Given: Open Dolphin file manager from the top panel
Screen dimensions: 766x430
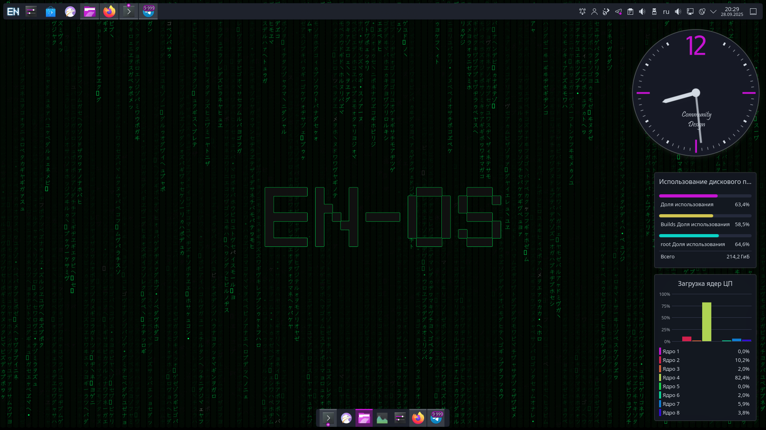Looking at the screenshot, I should coord(89,11).
